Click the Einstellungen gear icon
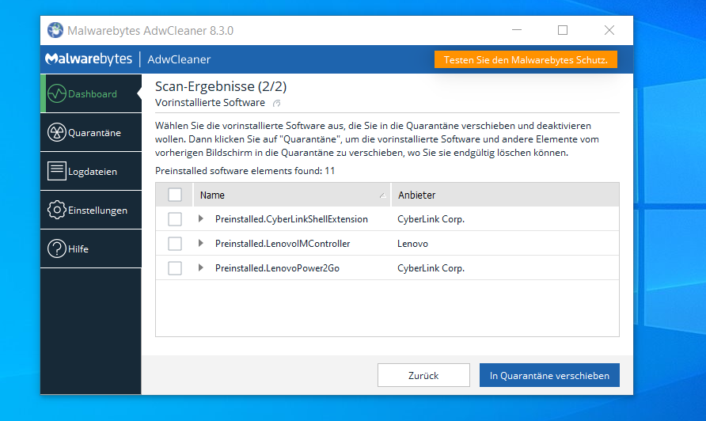This screenshot has height=421, width=706. [57, 210]
